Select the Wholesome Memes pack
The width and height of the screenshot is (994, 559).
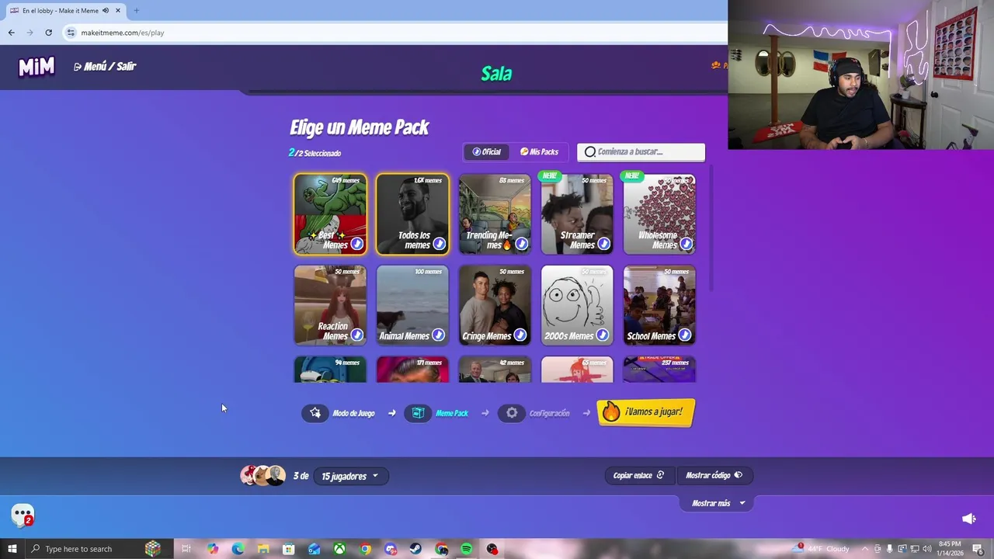coord(659,214)
